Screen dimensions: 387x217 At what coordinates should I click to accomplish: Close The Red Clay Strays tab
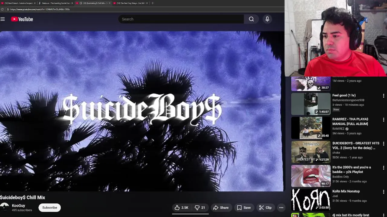(147, 3)
